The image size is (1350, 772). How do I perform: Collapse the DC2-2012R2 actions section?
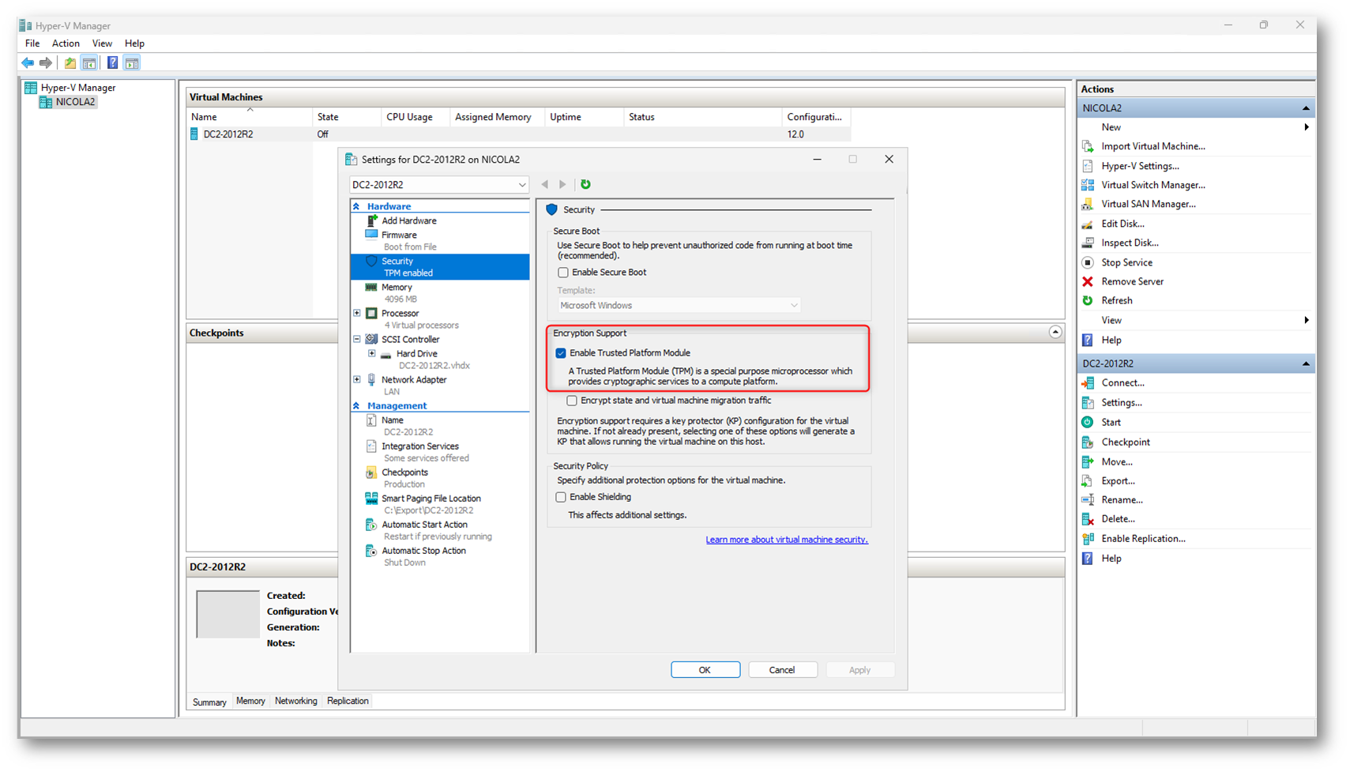click(1306, 363)
